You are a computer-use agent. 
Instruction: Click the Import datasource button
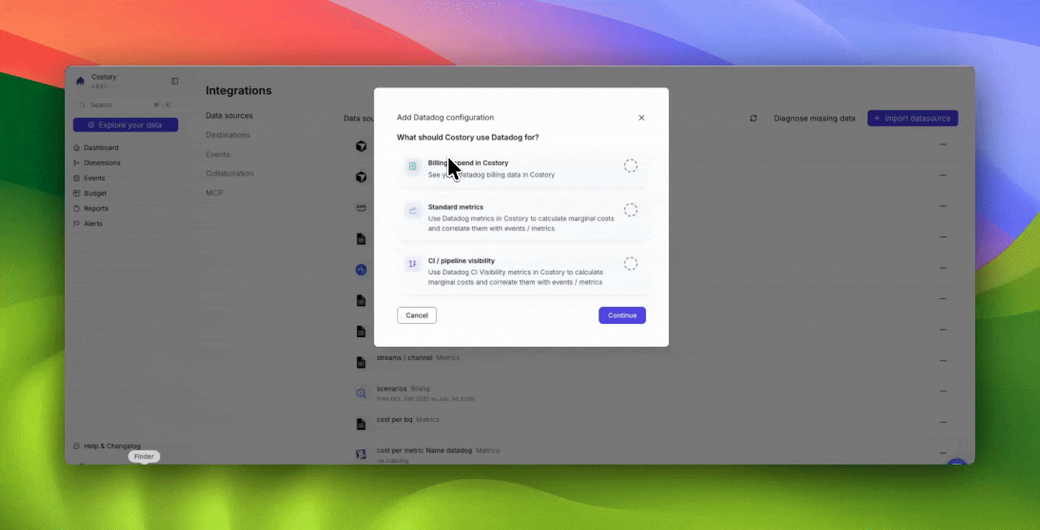pos(913,118)
